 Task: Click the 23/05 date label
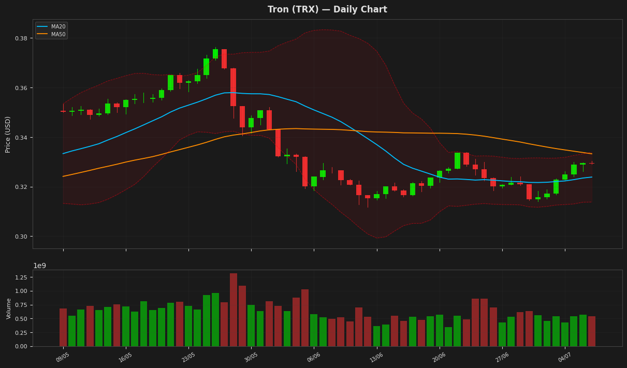188,357
